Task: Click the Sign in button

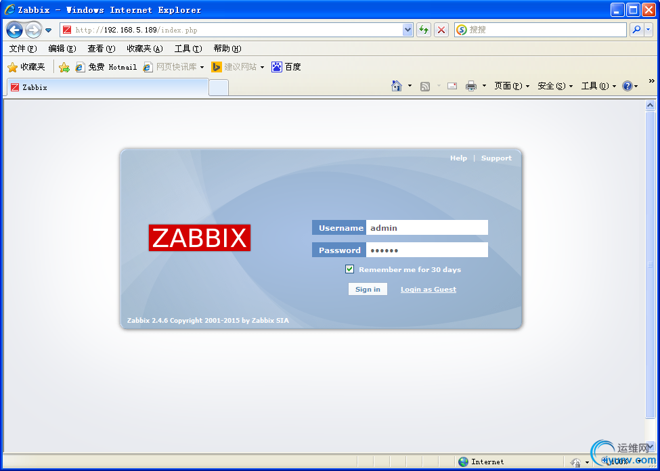Action: point(368,289)
